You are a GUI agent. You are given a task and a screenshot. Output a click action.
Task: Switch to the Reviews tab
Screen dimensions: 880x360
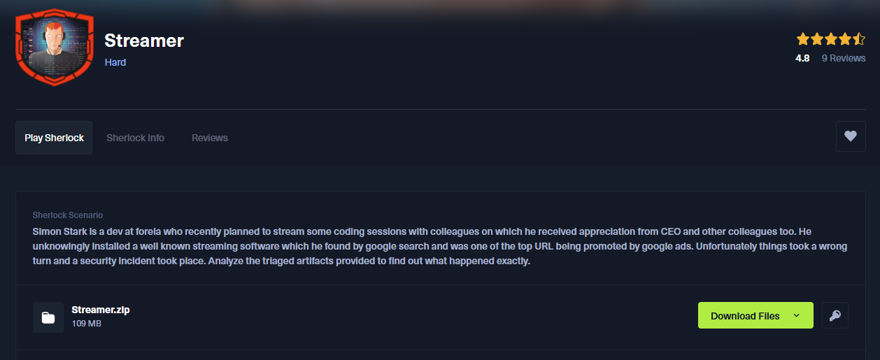[x=210, y=138]
